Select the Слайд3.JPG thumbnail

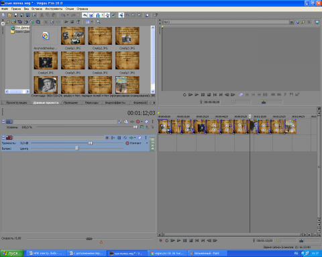(x=127, y=36)
